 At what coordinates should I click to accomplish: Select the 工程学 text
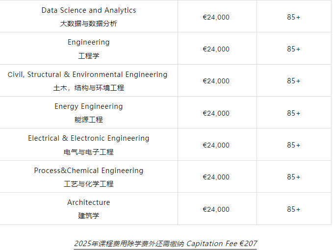point(89,56)
